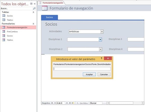
Task: Select the Socios navigation tab
Action: [x=50, y=17]
